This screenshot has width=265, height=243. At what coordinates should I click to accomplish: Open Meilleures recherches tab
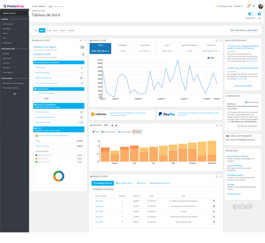coord(160,183)
